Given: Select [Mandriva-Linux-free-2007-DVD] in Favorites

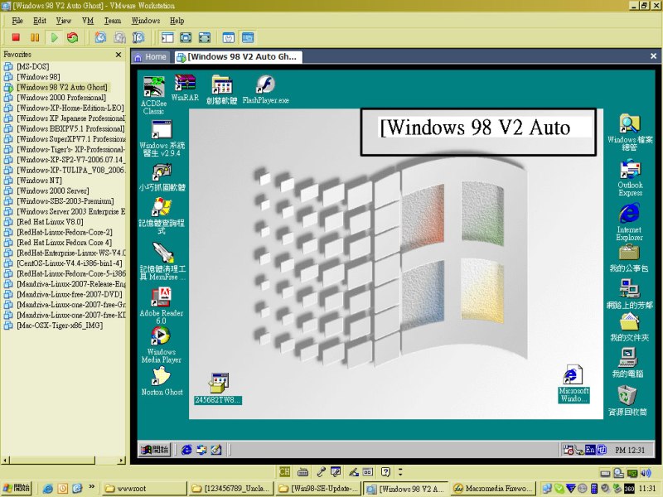Looking at the screenshot, I should pos(70,294).
